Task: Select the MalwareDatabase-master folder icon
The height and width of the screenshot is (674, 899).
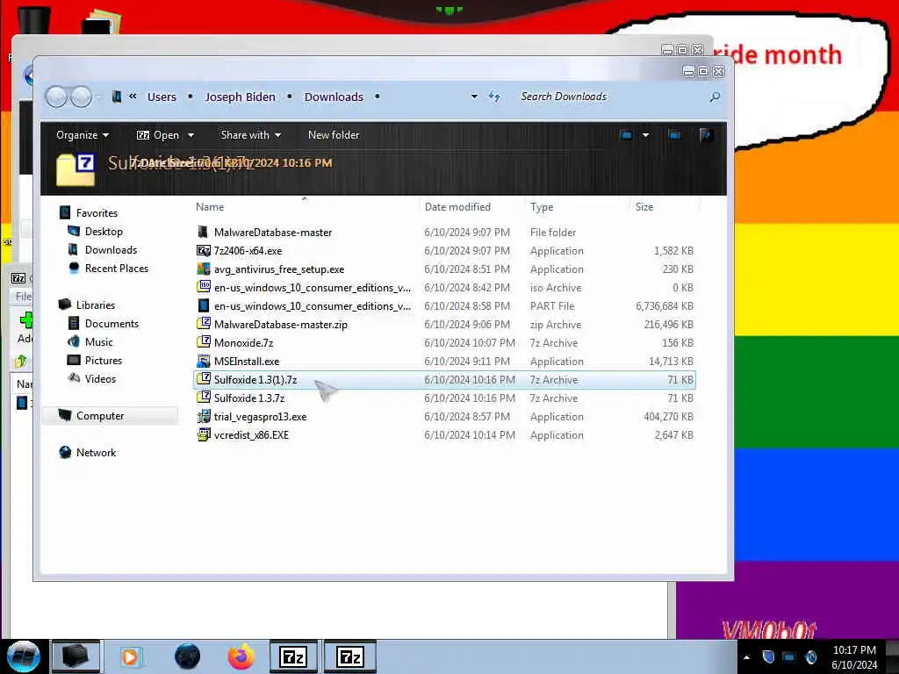Action: click(x=203, y=232)
